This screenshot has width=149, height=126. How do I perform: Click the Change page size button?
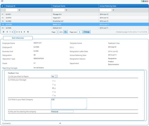[86, 32]
